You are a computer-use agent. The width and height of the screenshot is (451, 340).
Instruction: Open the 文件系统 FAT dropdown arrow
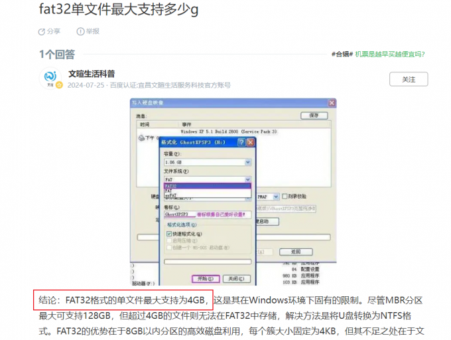[247, 180]
